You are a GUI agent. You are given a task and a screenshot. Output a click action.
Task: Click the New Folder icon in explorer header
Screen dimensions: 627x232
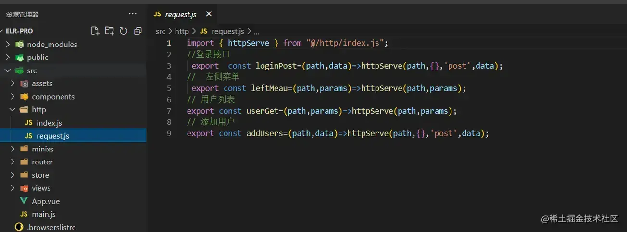coord(110,31)
